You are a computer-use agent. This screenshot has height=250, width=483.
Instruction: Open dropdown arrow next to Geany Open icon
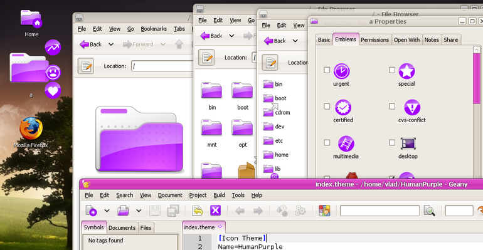[x=139, y=211]
